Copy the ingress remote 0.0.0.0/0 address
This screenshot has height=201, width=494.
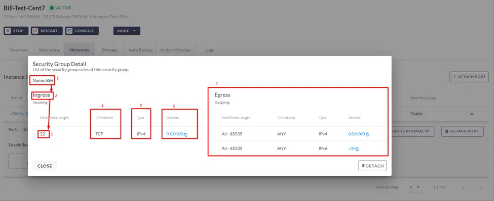pos(186,134)
